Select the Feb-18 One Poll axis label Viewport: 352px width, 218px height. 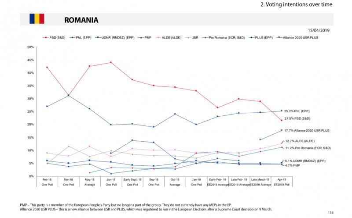tap(47, 182)
